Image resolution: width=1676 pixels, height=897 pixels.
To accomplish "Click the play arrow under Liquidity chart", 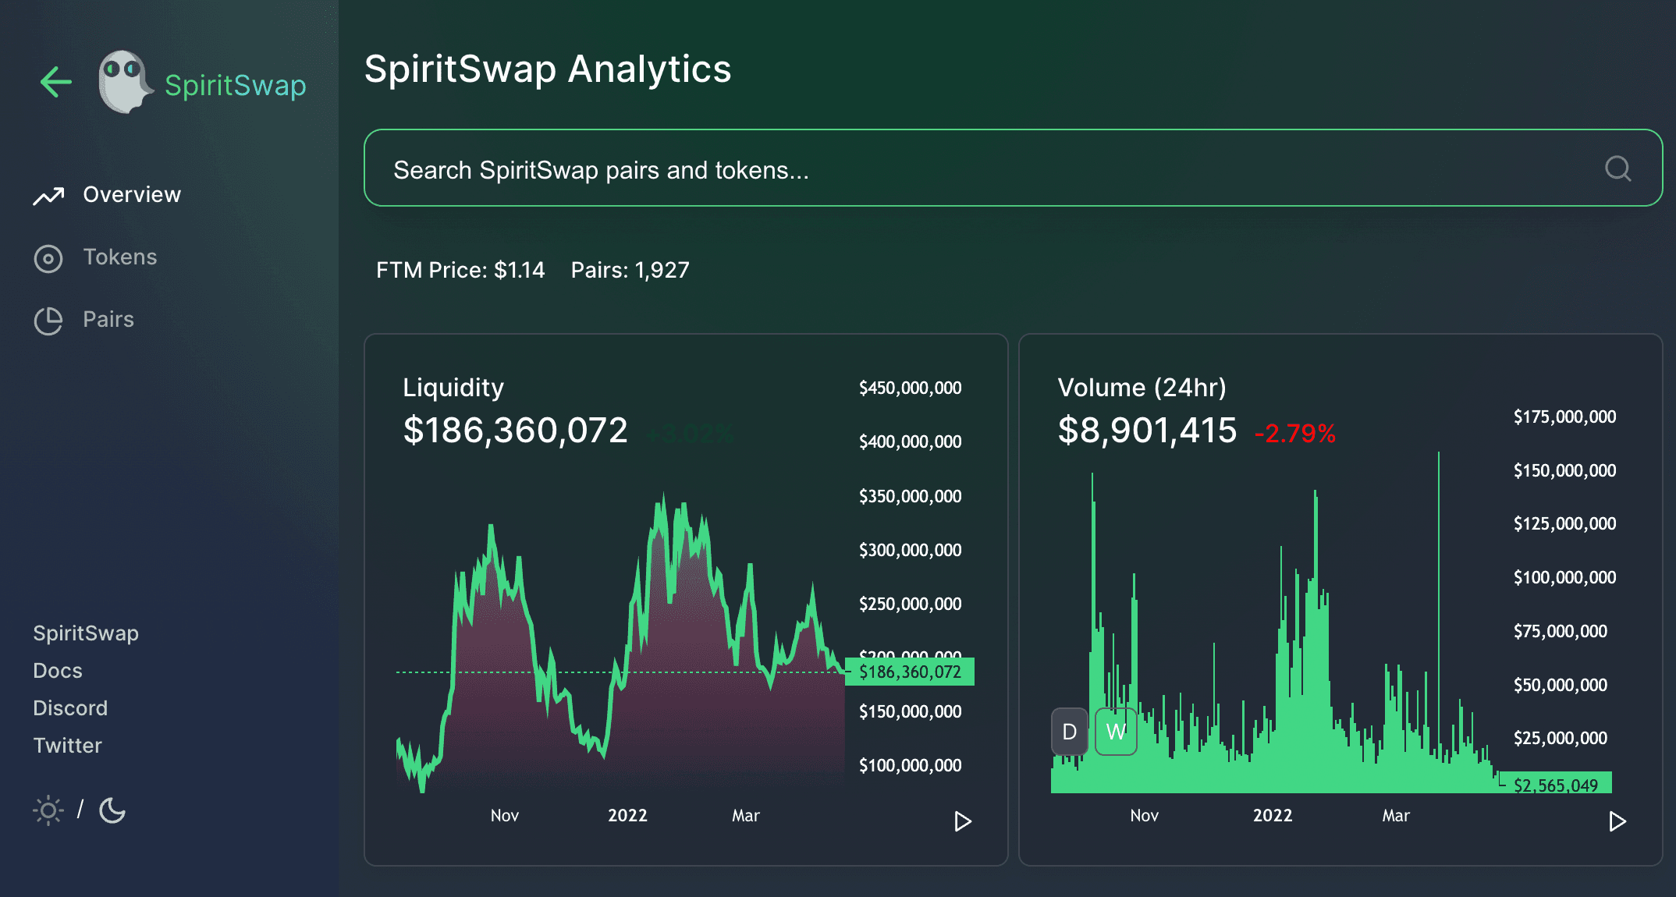I will (x=963, y=821).
